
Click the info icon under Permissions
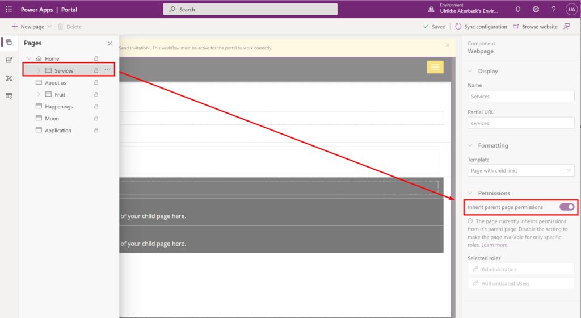click(470, 221)
